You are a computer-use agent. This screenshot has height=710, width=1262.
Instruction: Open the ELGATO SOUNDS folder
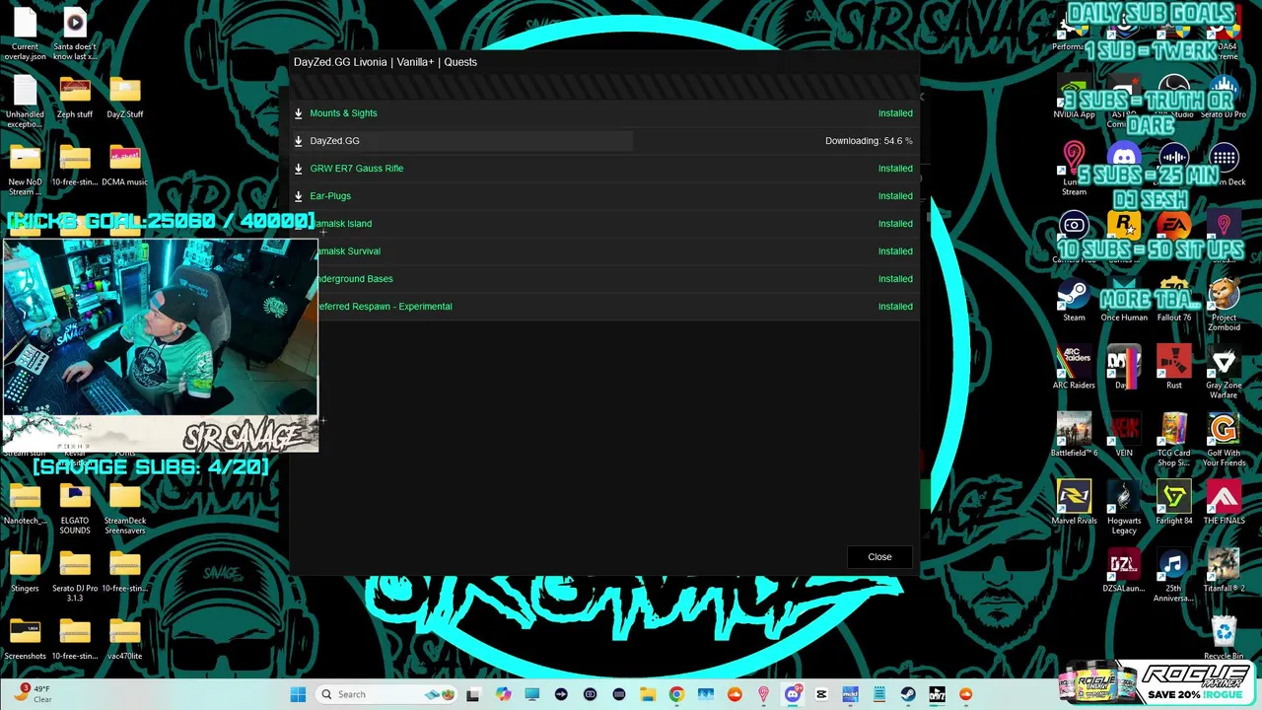[x=75, y=509]
